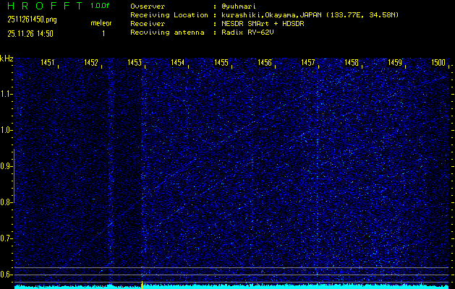Select the 1455 time marker
Screen dimensions: 455x289
point(221,63)
